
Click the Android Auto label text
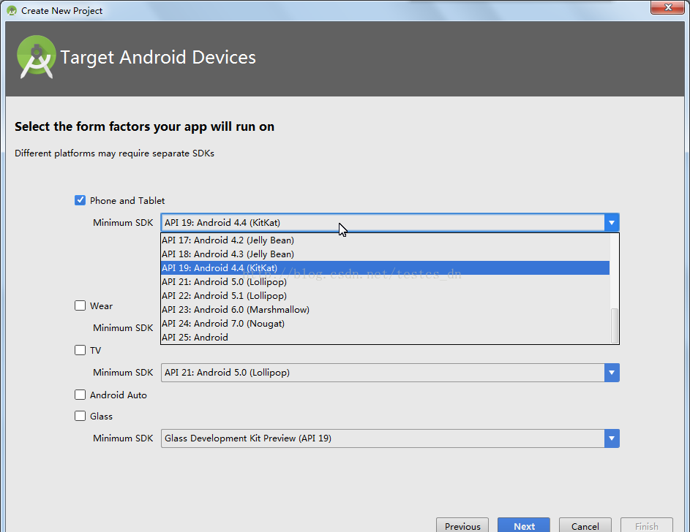(119, 395)
